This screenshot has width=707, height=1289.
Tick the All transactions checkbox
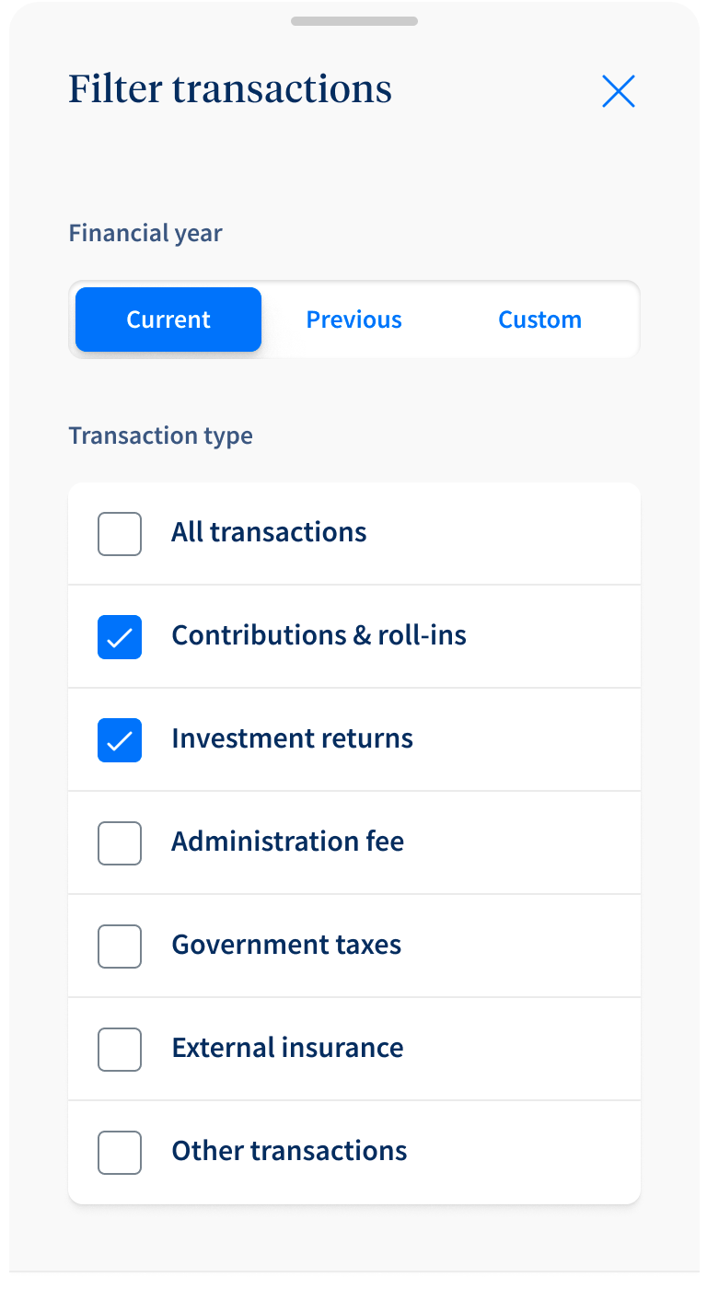coord(120,534)
